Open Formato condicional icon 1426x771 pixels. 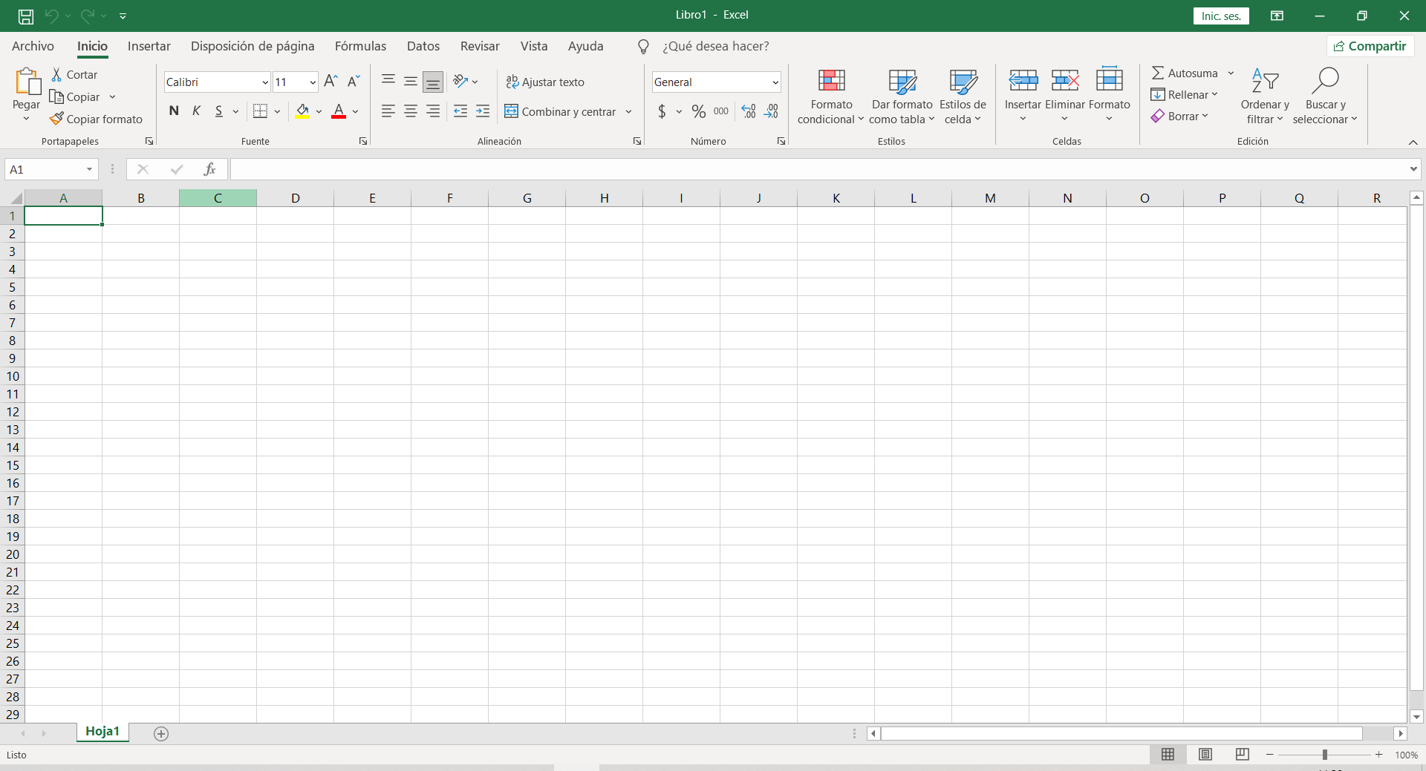831,81
